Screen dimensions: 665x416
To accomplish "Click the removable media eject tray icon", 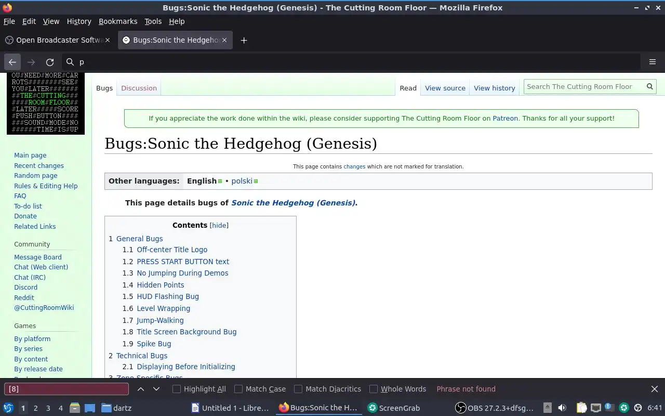I will (x=548, y=408).
